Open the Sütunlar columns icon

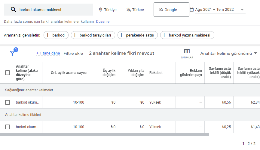point(187,51)
